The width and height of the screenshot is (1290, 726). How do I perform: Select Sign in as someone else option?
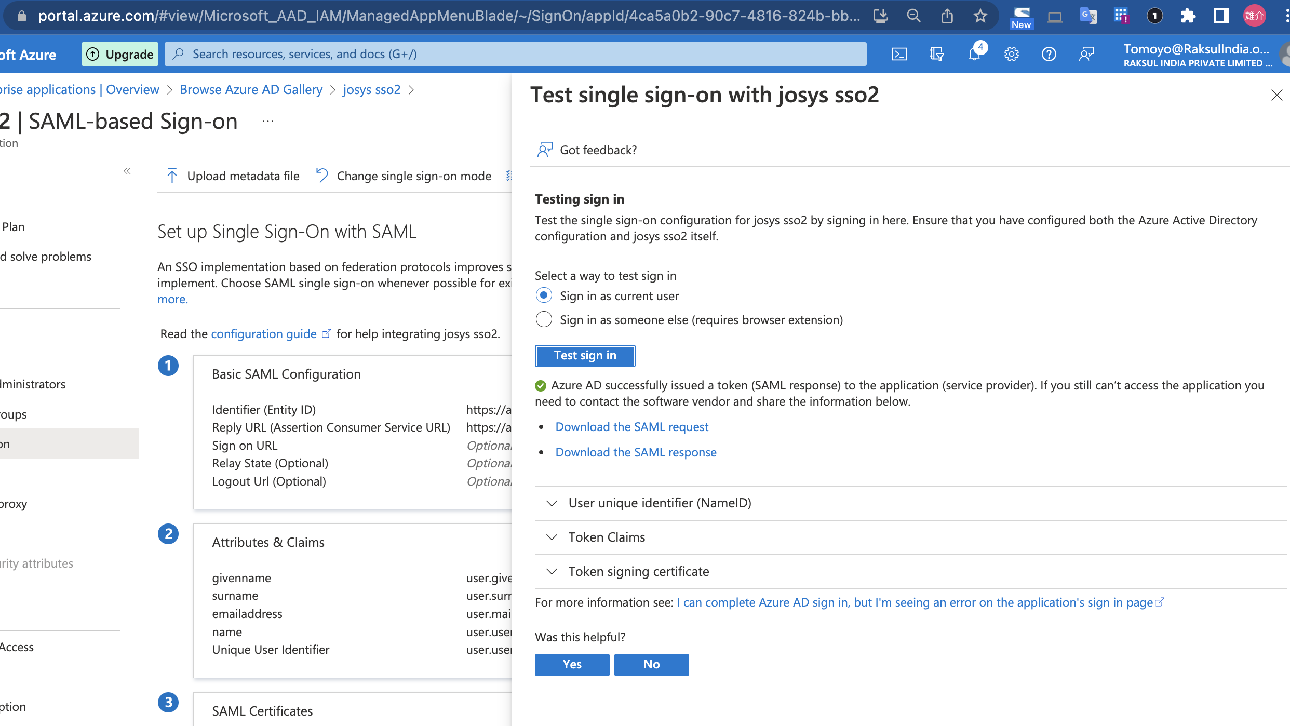point(544,319)
